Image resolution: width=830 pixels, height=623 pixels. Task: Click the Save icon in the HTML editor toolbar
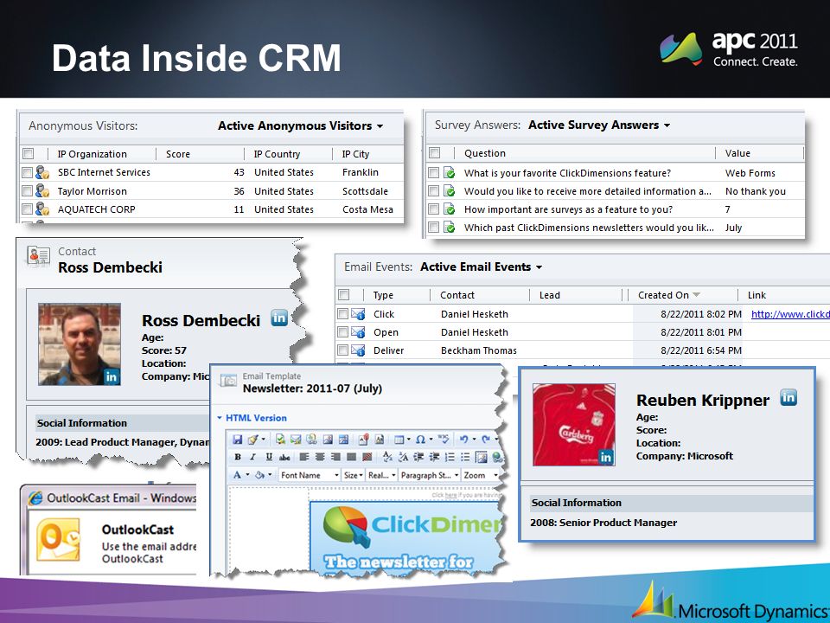[x=237, y=440]
